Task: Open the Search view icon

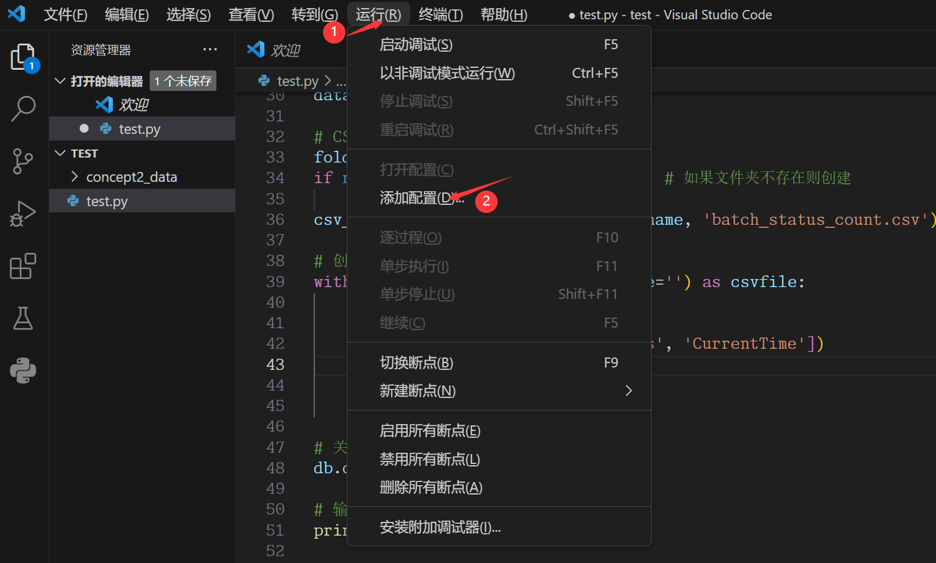Action: coord(23,108)
